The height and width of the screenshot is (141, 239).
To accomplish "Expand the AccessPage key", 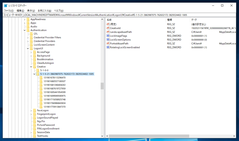I will coord(31,52).
